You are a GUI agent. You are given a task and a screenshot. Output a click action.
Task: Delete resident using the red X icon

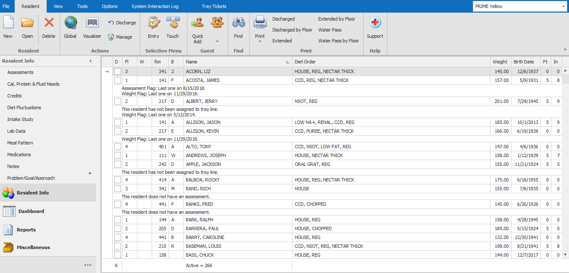click(x=49, y=23)
